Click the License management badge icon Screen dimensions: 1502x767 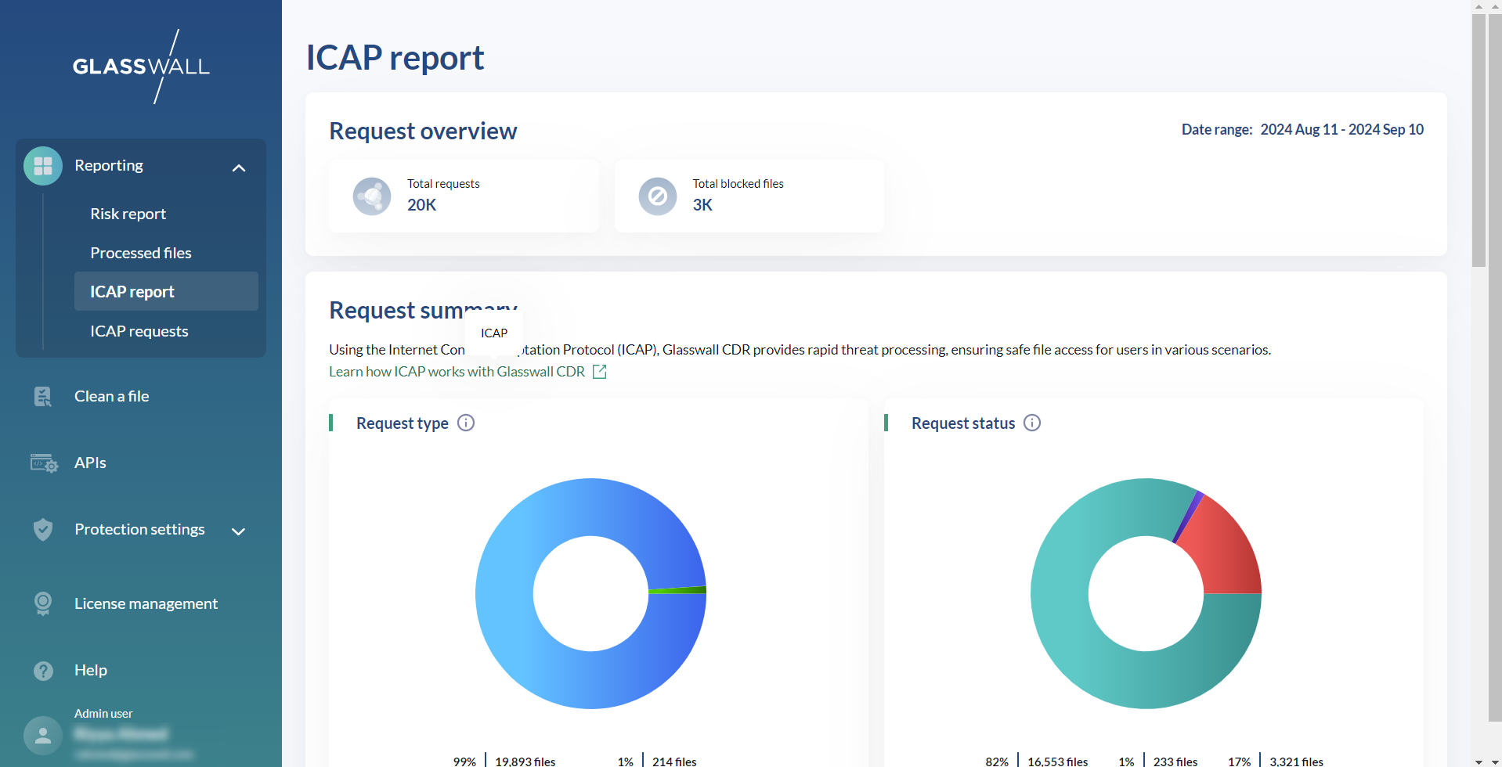tap(43, 603)
